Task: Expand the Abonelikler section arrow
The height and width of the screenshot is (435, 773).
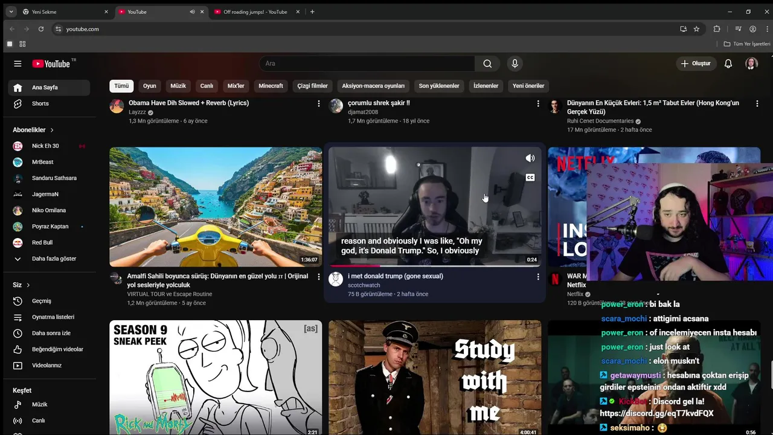Action: click(52, 130)
